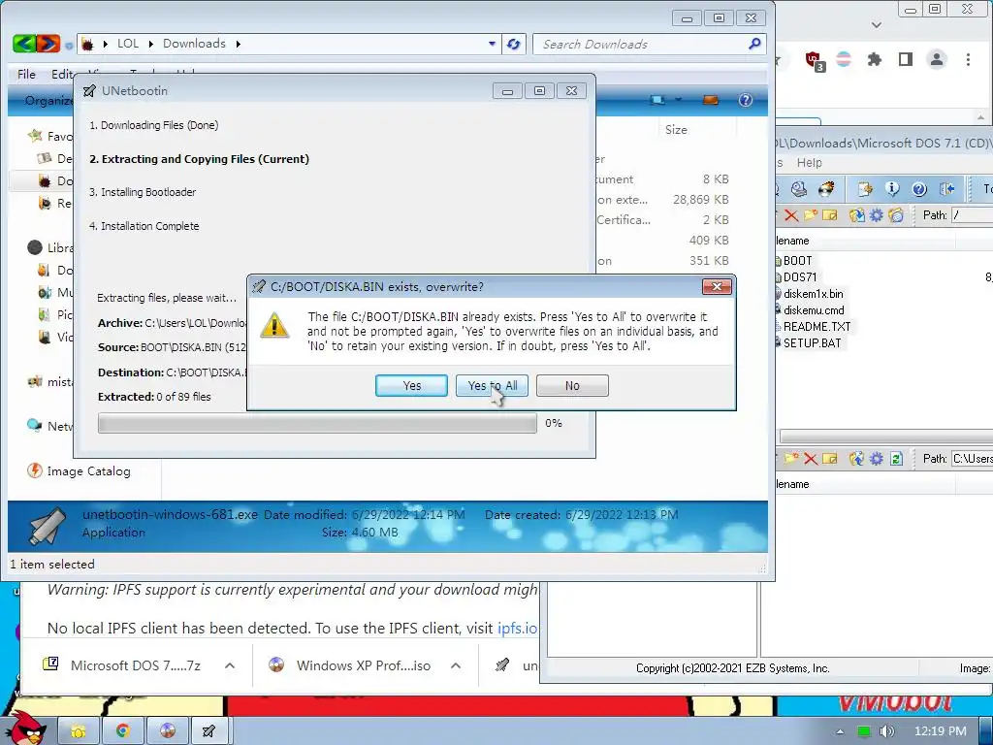Screen dimensions: 993x745
Task: Click UltraISO exit door icon
Action: 946,189
